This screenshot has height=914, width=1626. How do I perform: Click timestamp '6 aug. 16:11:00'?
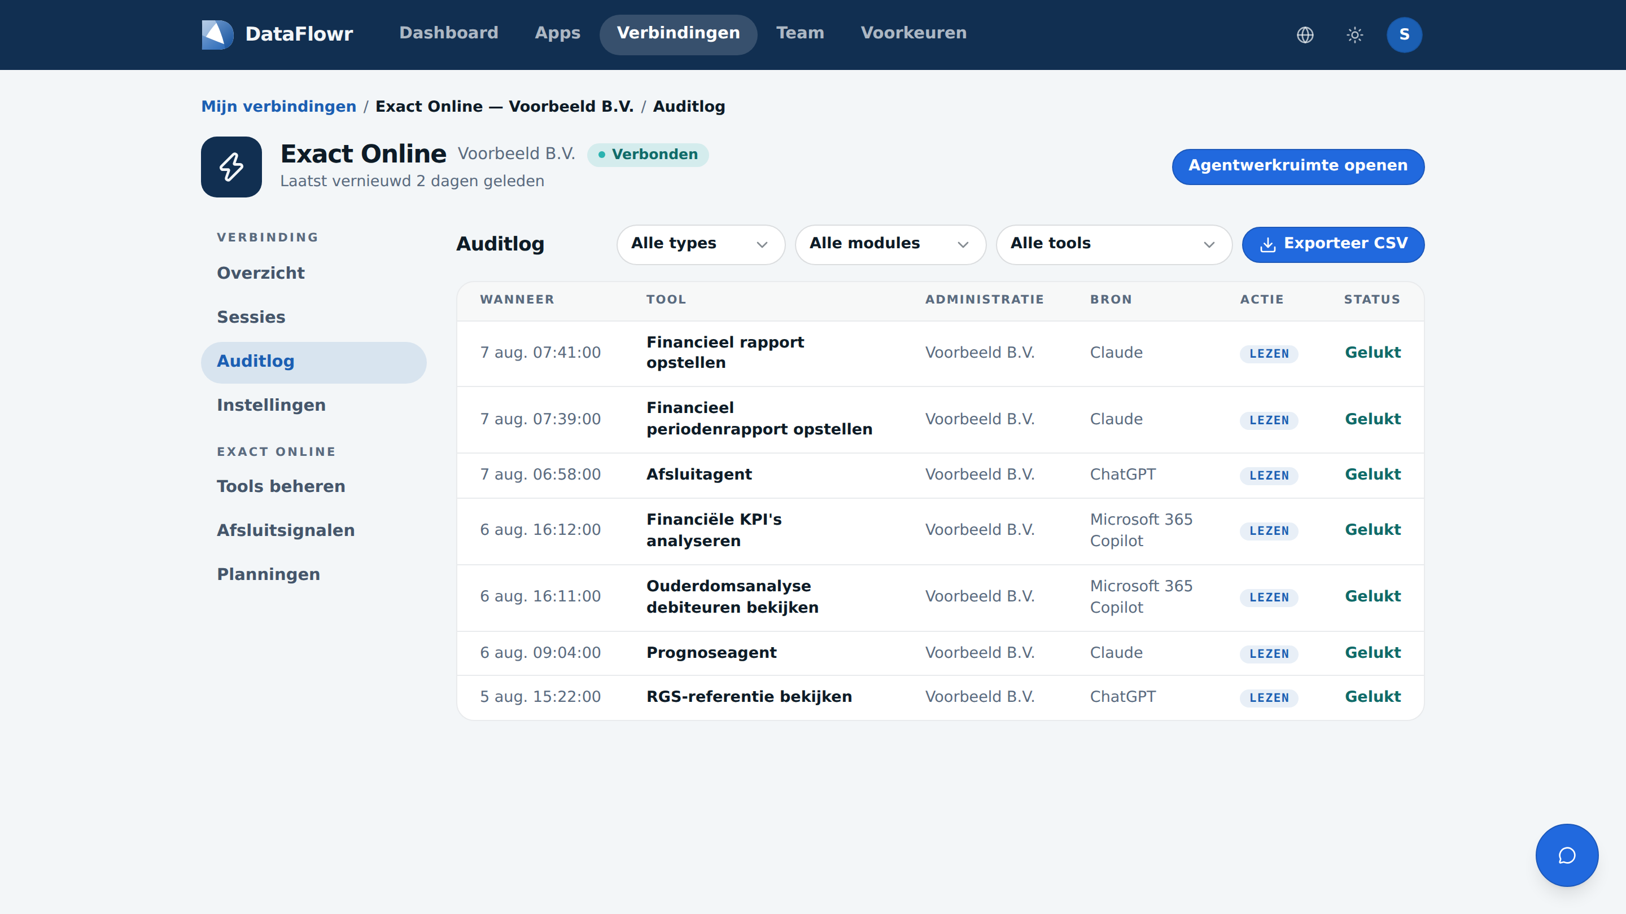[540, 597]
